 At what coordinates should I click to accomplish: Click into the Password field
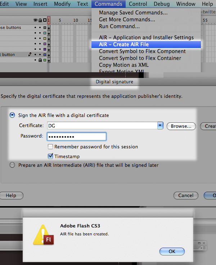(77, 136)
